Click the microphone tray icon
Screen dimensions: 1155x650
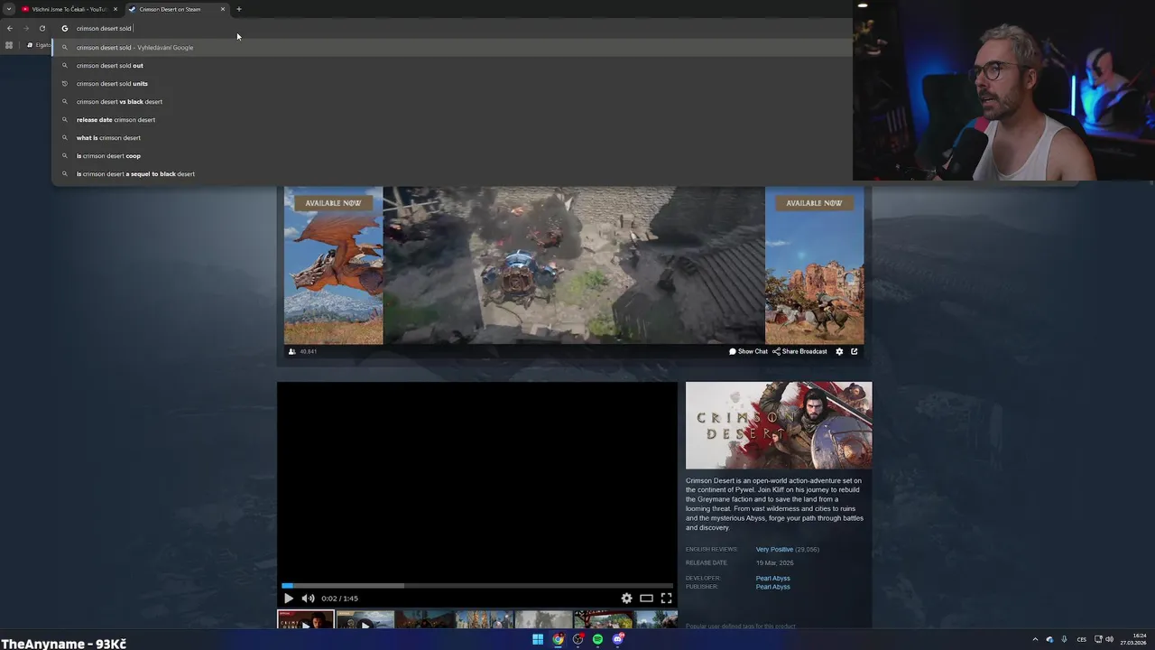click(1064, 639)
